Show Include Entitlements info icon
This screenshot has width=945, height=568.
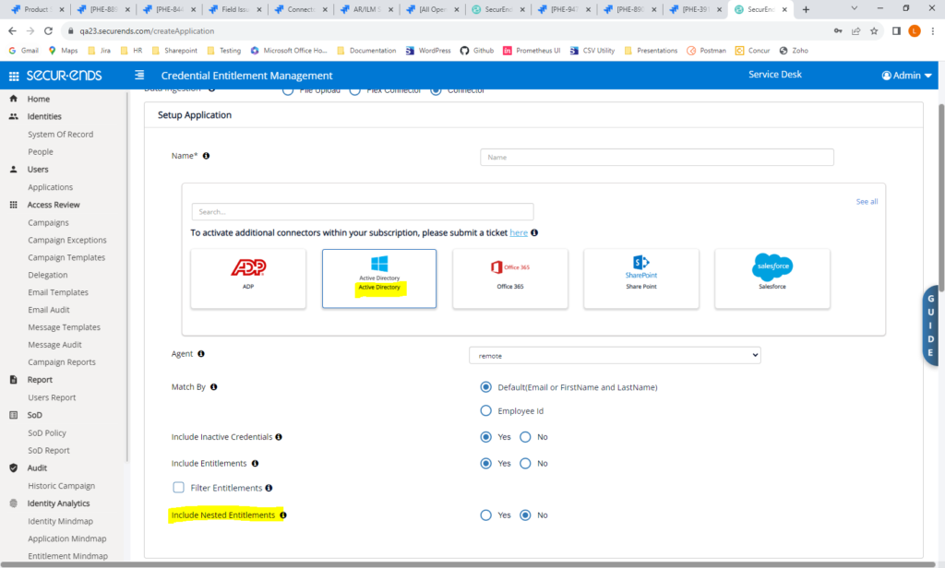click(255, 464)
